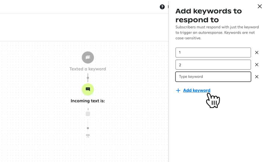268x162 pixels.
Task: Close the Add keywords side panel
Action: [x=260, y=6]
